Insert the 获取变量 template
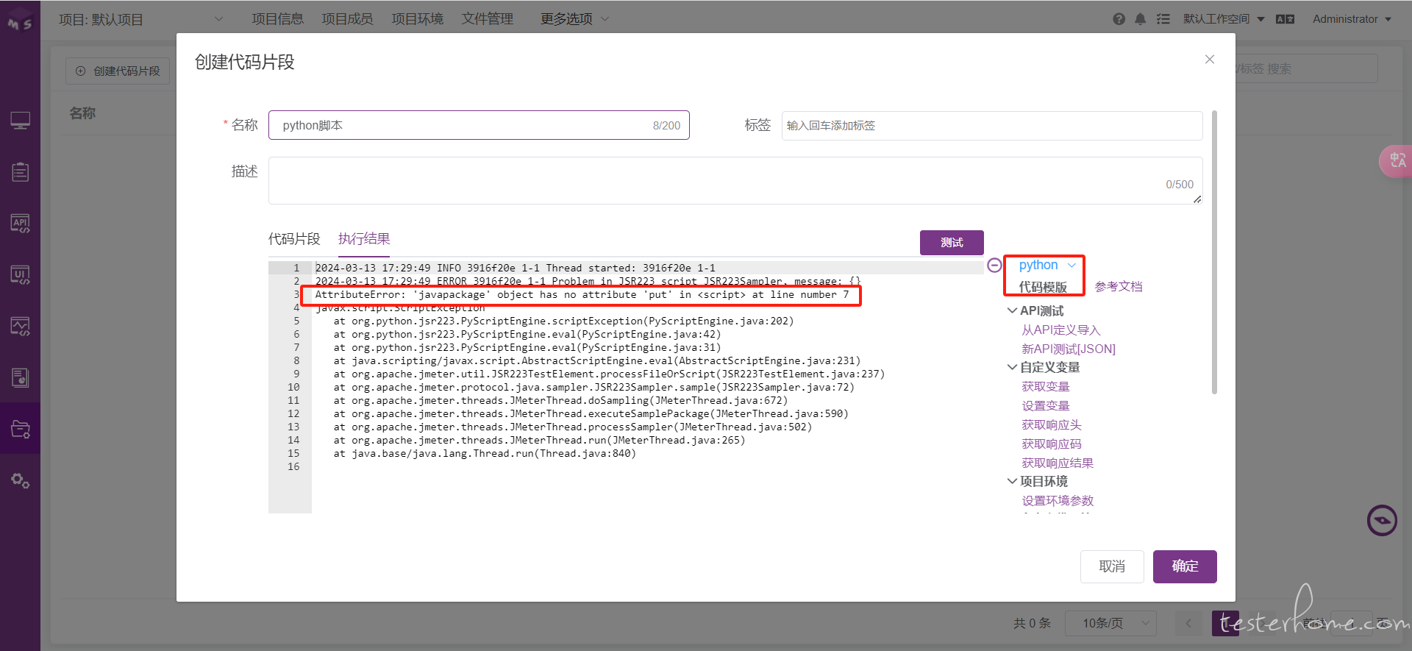1412x651 pixels. [1046, 387]
